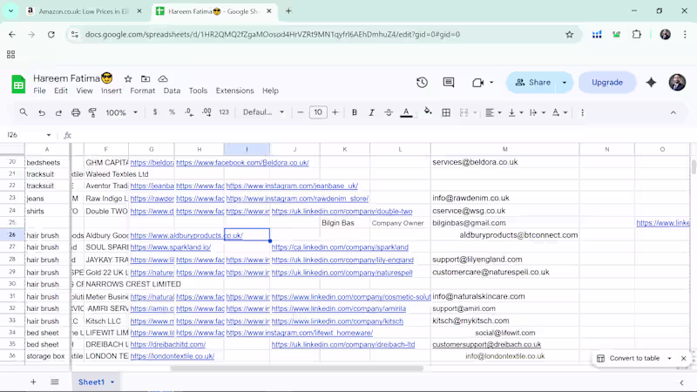Reload the browser page
Viewport: 697px width, 392px height.
tap(51, 34)
